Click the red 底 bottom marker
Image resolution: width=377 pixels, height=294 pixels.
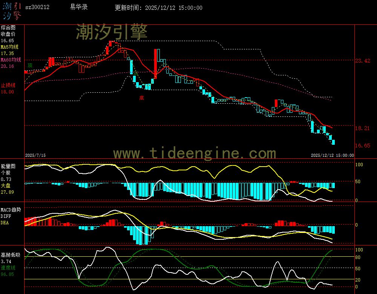coord(141,98)
